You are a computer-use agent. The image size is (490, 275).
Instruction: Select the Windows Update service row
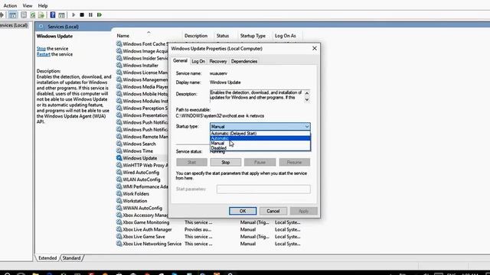coord(139,158)
